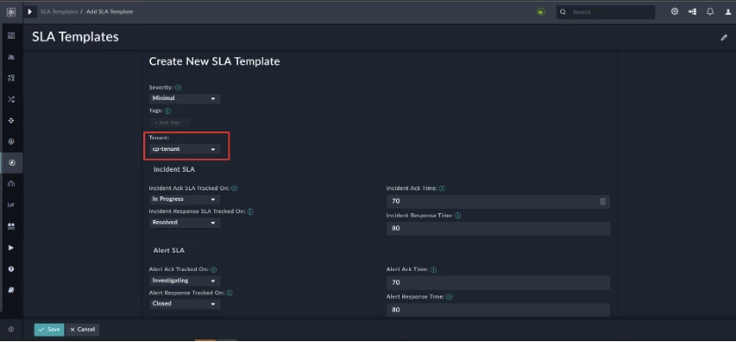Click info icon beside Incident Response Time
The height and width of the screenshot is (342, 736).
click(x=458, y=216)
